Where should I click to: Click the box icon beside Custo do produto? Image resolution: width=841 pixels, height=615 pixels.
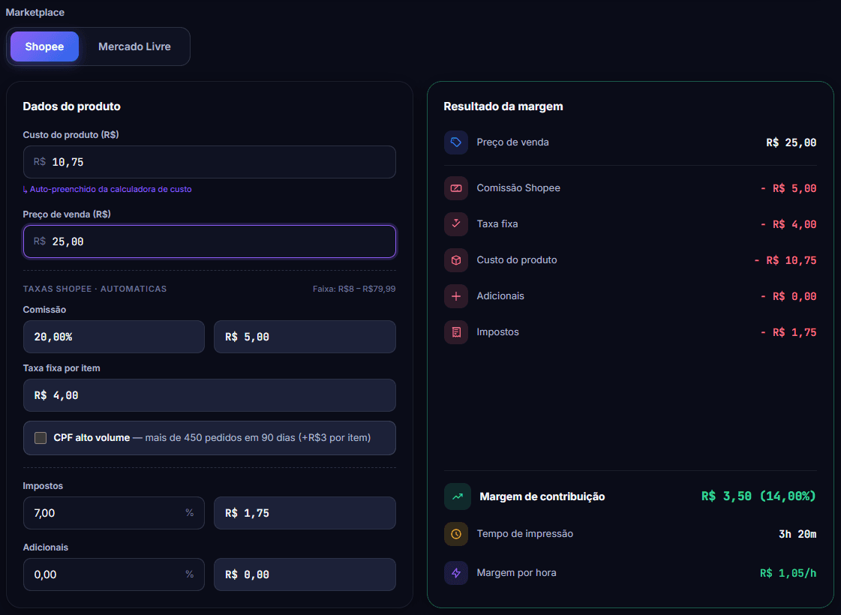pos(456,260)
